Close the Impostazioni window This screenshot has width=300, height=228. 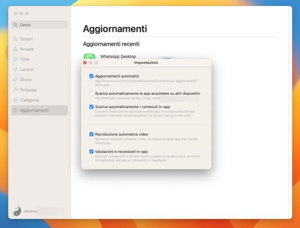point(85,63)
